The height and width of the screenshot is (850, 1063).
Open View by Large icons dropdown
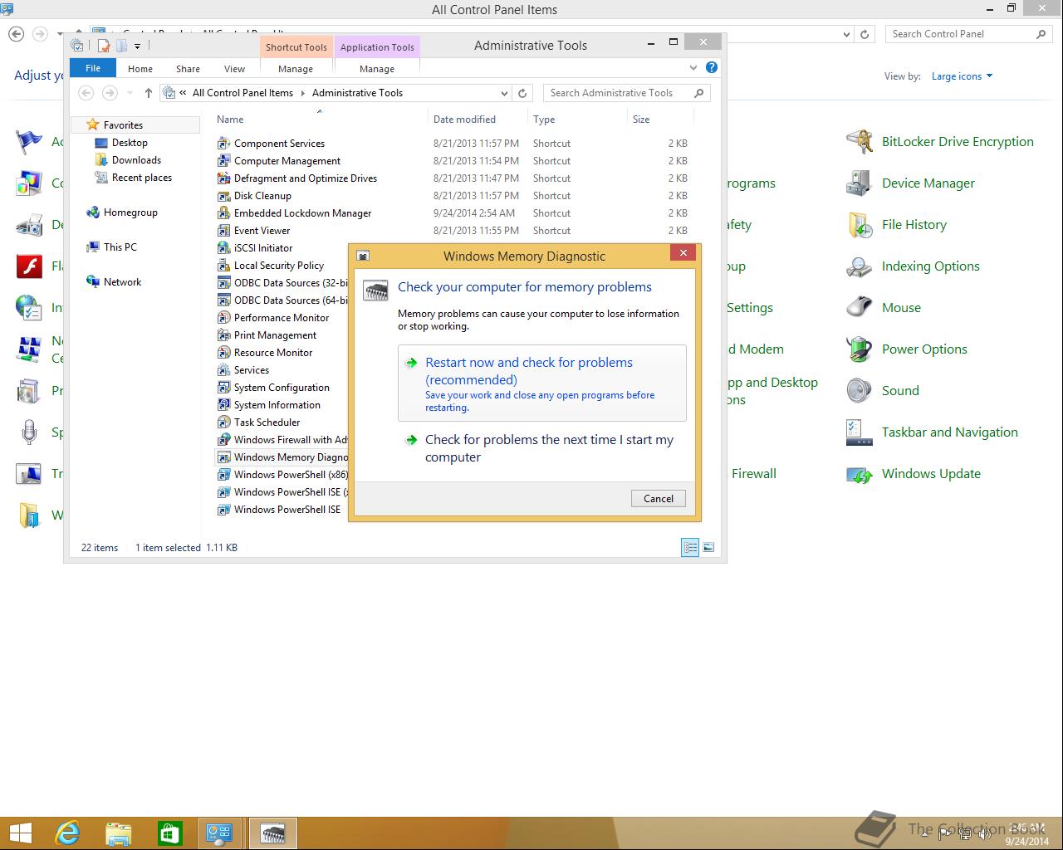point(963,76)
